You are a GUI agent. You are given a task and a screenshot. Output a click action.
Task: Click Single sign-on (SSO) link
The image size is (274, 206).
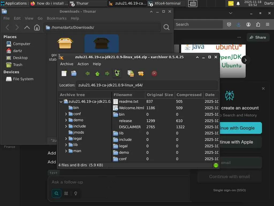(x=229, y=190)
